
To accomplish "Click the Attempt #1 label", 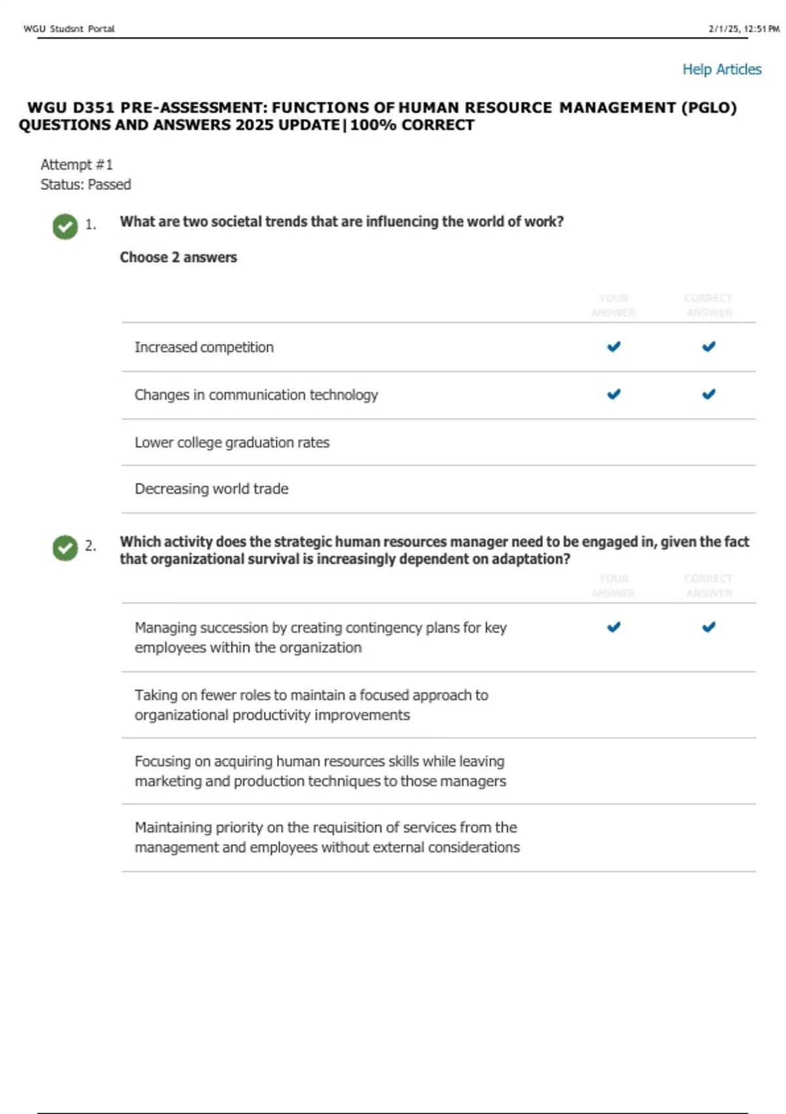I will tap(77, 164).
